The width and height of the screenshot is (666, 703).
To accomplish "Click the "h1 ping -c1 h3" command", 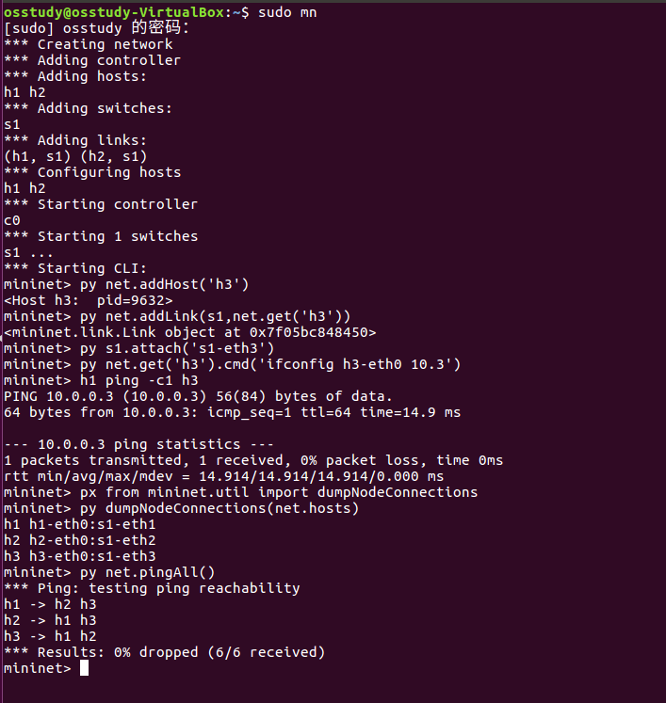I will [139, 380].
